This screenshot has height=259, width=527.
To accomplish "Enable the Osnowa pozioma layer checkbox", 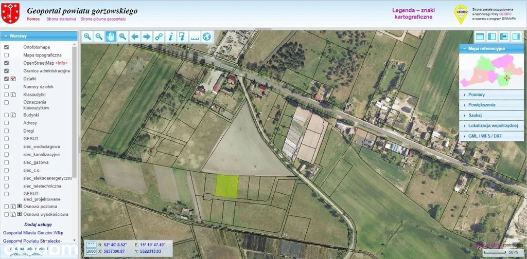I will coord(6,207).
